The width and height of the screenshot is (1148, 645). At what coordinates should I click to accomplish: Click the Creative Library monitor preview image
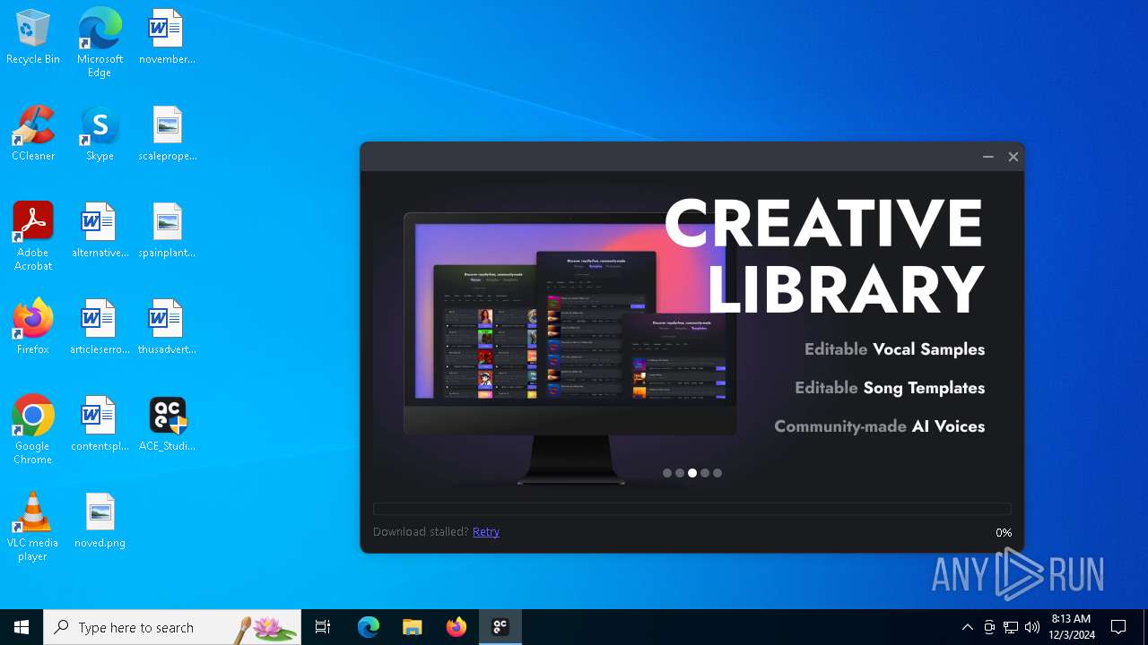[x=570, y=348]
